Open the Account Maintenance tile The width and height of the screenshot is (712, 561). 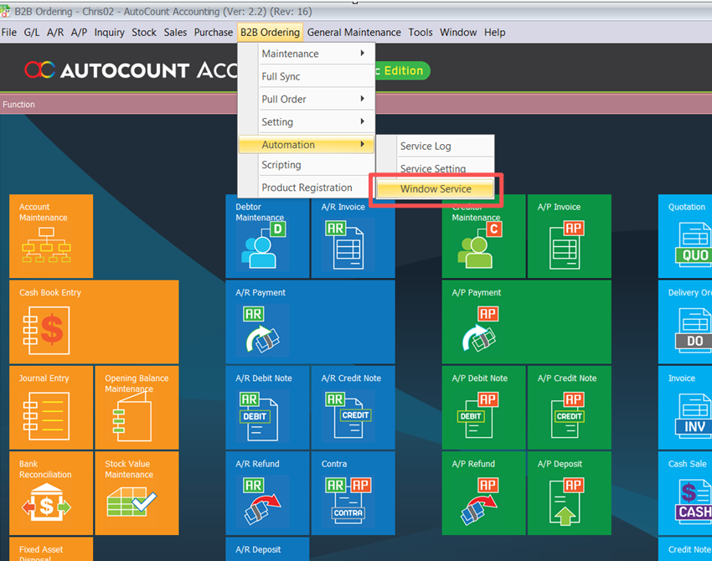click(x=51, y=236)
